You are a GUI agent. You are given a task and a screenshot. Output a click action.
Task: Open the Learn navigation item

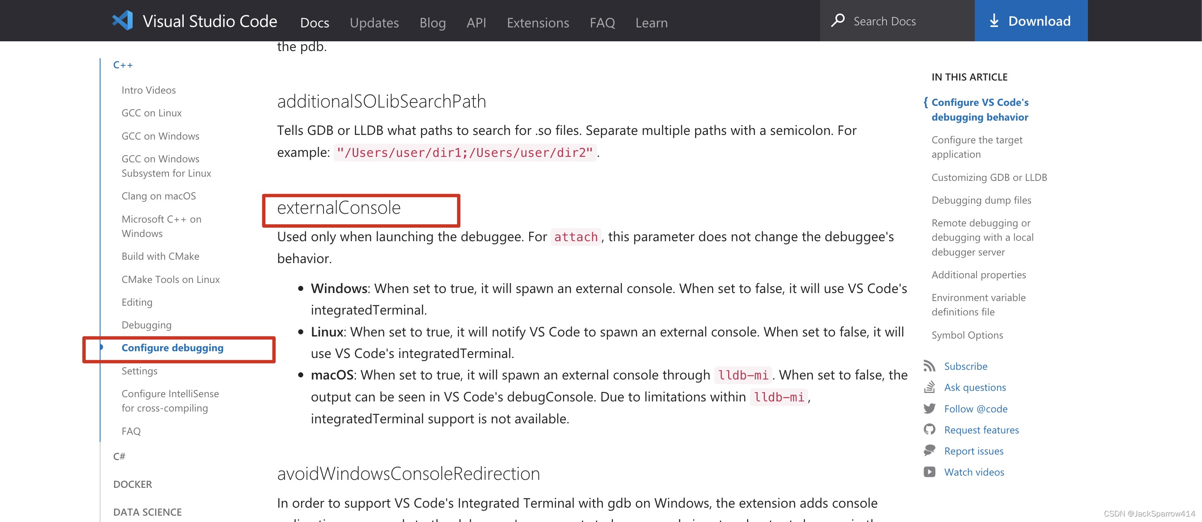tap(651, 22)
